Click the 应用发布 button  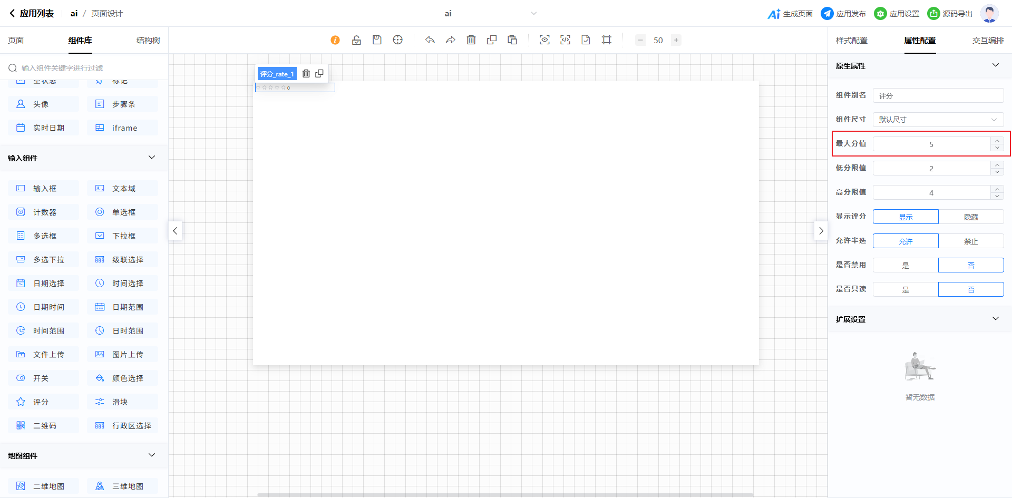pos(843,14)
